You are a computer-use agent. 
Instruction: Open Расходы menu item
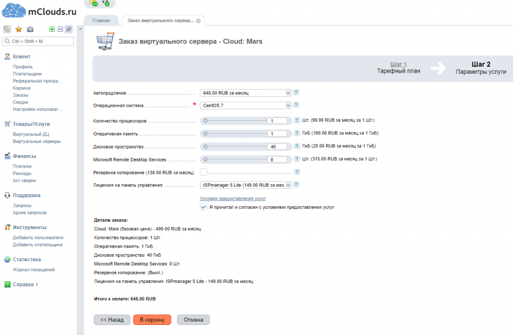tap(22, 173)
